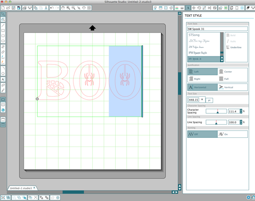Click Line Spacing stepper arrows

[x=241, y=122]
